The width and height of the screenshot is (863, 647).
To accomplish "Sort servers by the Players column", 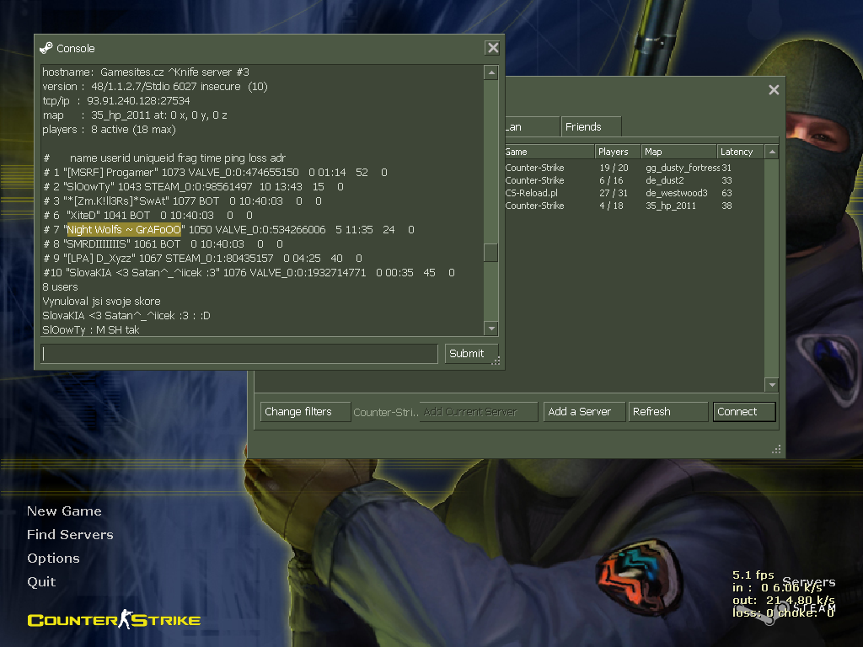I will tap(617, 152).
